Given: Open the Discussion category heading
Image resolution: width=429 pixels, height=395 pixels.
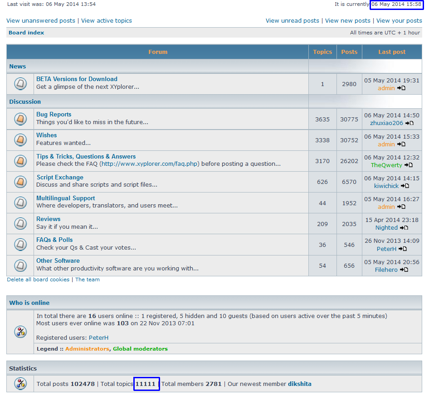Looking at the screenshot, I should coord(25,102).
